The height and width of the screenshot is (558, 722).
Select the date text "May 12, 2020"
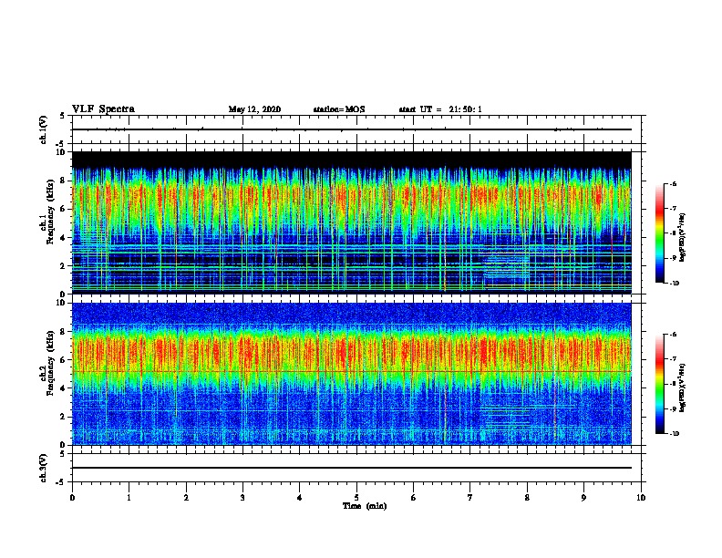tap(254, 109)
